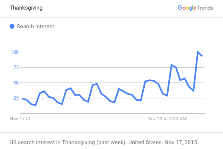
Task: Click the 25 y-axis label
Action: click(x=16, y=98)
